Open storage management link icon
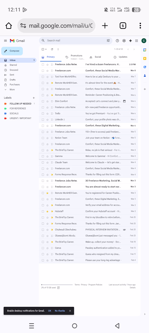Viewport: 149px width, 333px height. (x=58, y=288)
